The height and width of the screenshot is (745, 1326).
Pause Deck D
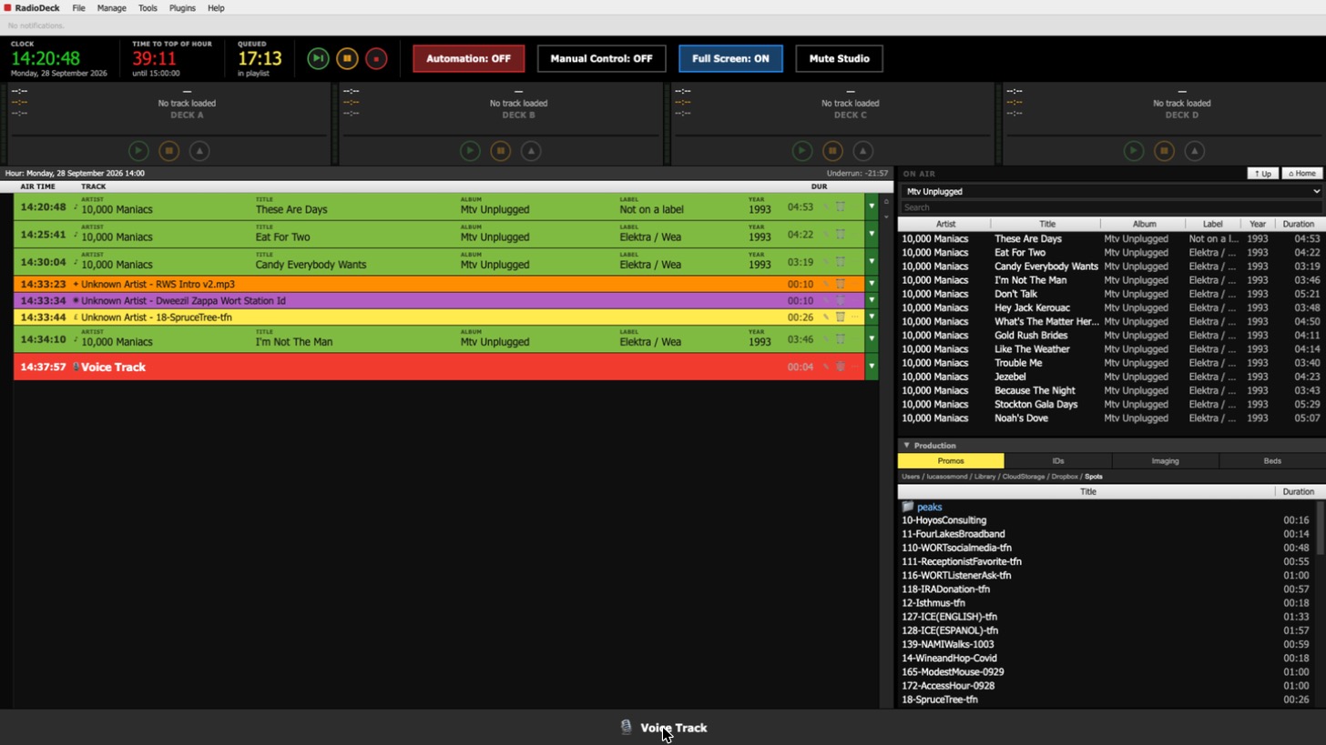[1163, 151]
